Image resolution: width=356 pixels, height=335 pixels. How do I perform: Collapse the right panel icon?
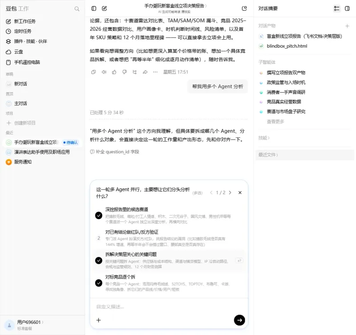tap(347, 8)
